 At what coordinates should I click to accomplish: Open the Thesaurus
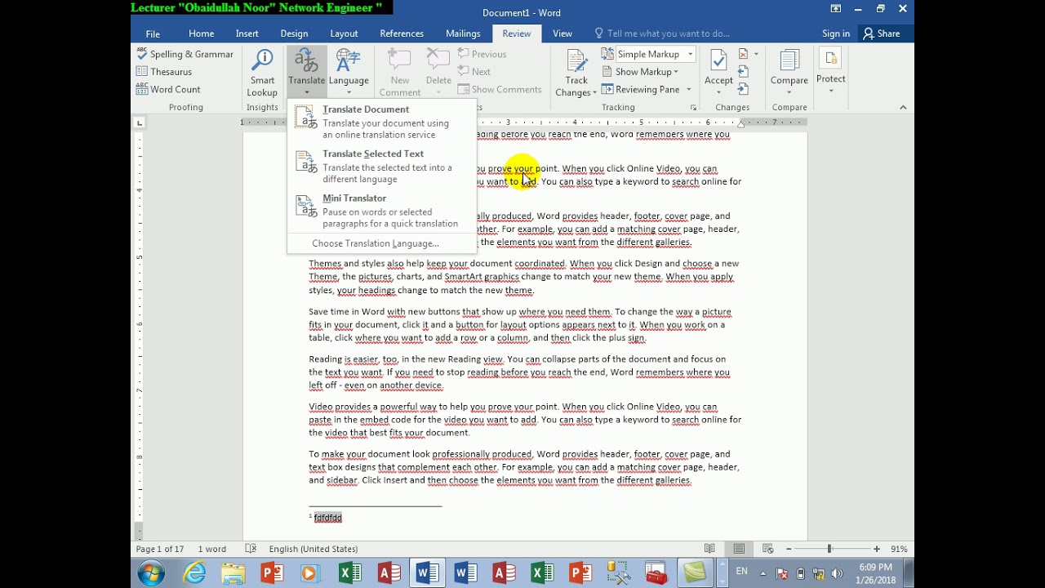164,72
